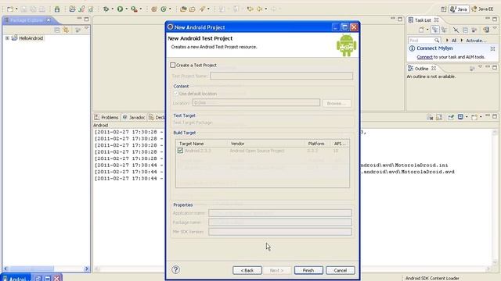Click the Back navigation arrow in the toolbar
Viewport: 501px width, 281px height.
click(x=259, y=9)
